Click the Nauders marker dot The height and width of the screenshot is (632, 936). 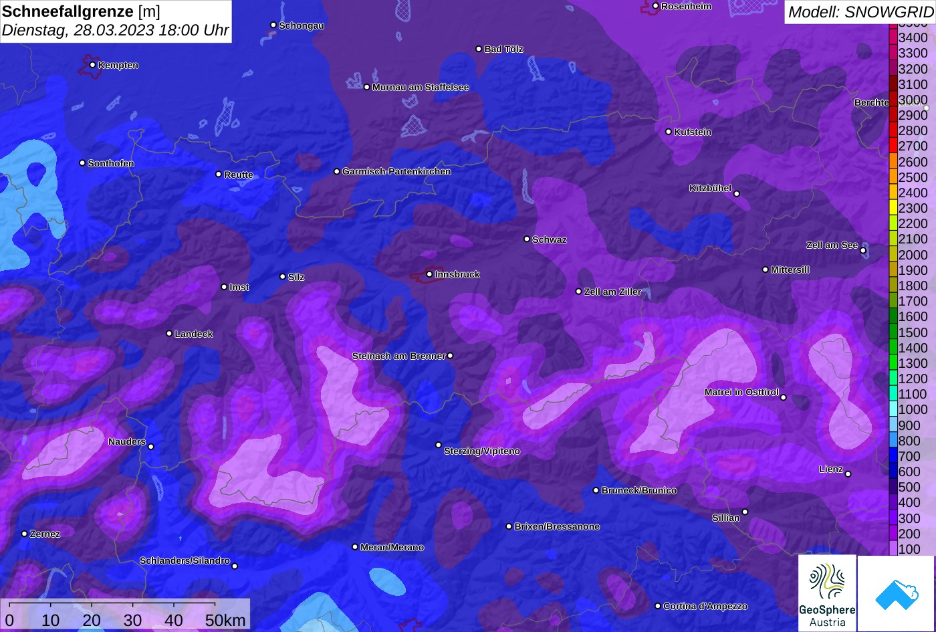(151, 447)
